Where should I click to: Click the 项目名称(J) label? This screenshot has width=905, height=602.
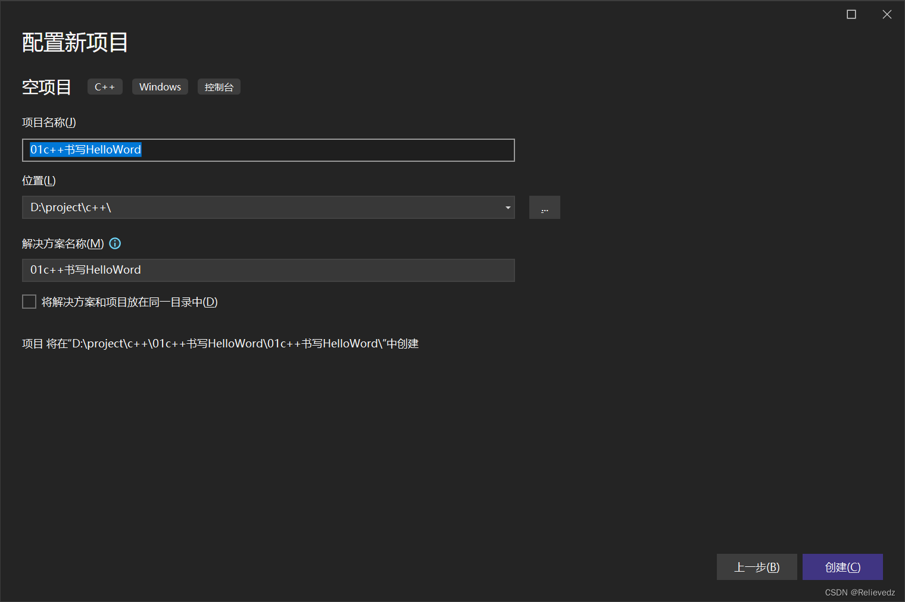click(x=49, y=123)
